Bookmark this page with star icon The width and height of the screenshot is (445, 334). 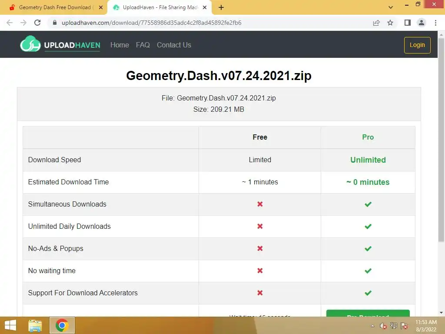390,23
